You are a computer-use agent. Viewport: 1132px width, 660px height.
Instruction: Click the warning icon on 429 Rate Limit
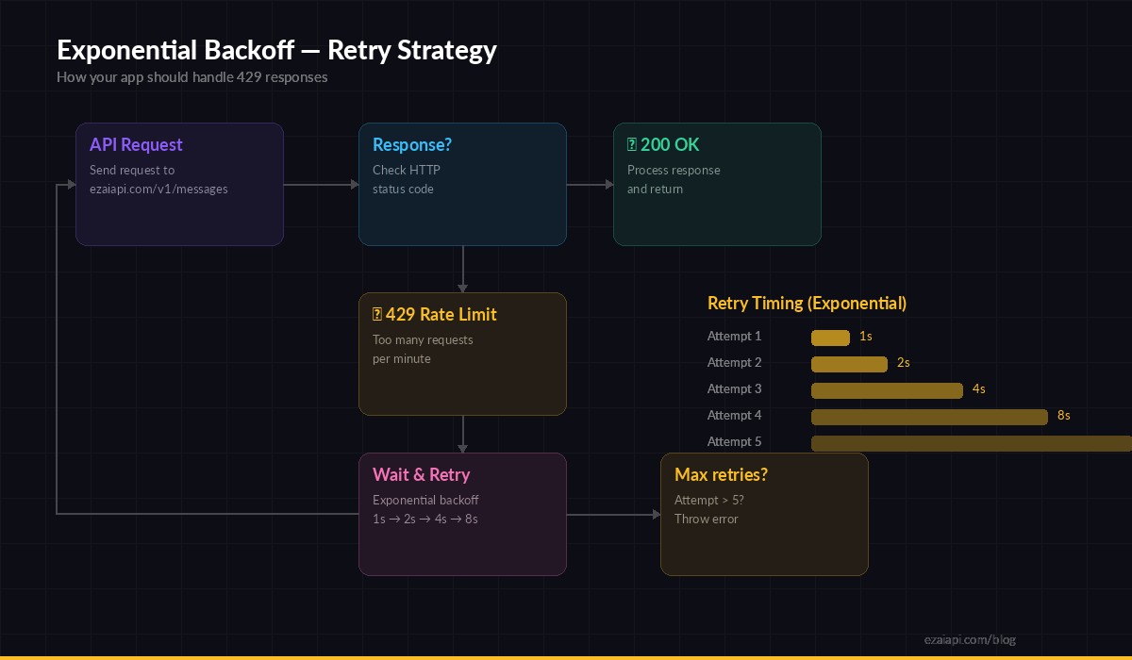(377, 314)
